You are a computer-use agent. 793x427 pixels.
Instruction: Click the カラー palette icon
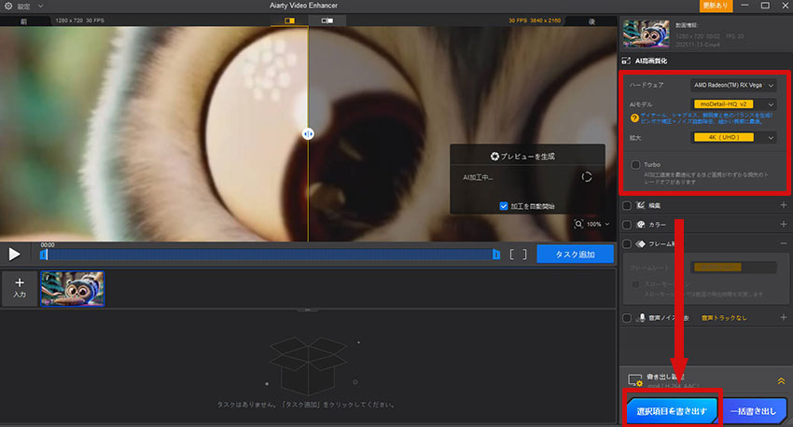(x=640, y=225)
